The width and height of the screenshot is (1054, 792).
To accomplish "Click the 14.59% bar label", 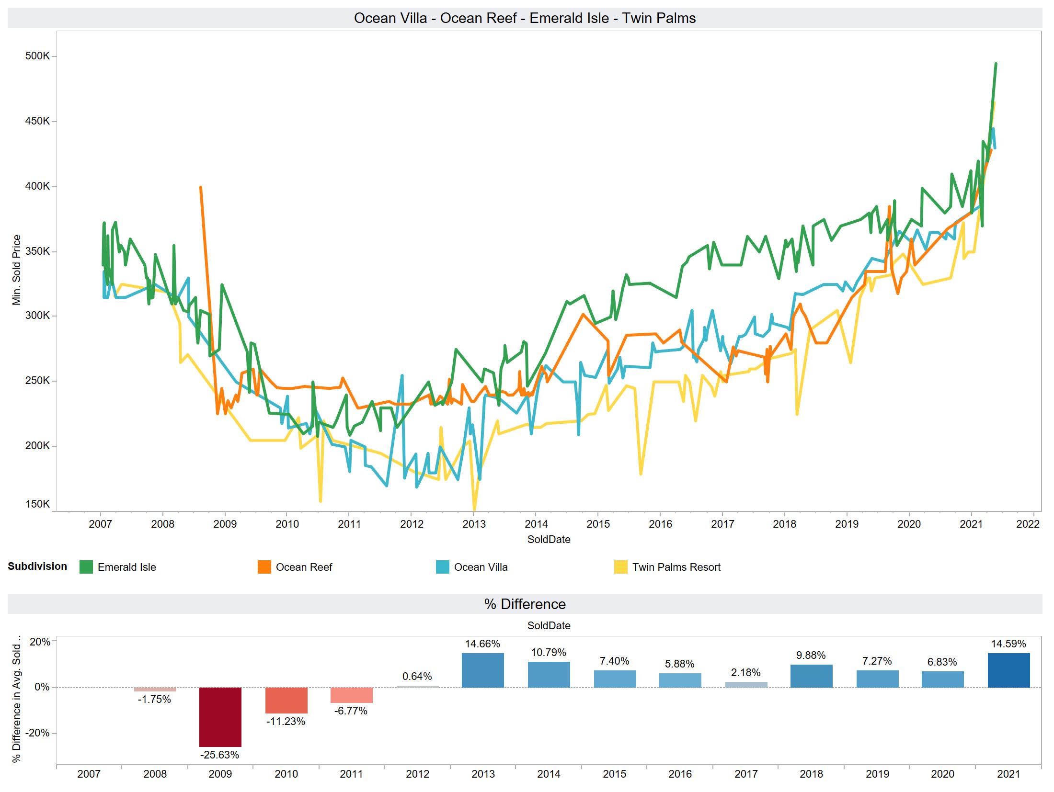I will click(x=1008, y=644).
